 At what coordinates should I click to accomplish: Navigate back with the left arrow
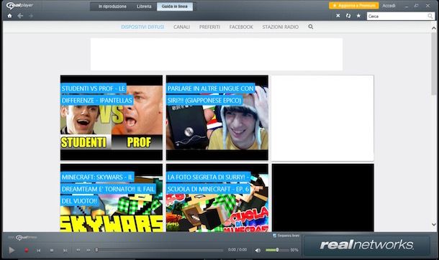(20, 16)
